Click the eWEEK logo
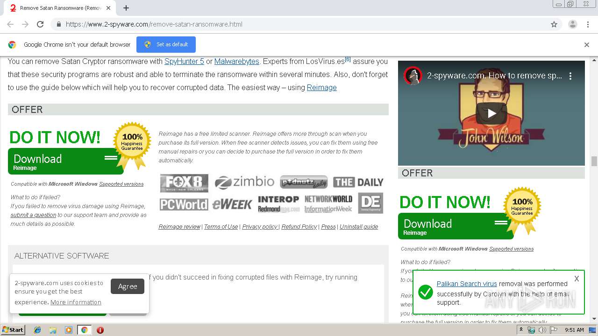The width and height of the screenshot is (598, 336). (232, 204)
